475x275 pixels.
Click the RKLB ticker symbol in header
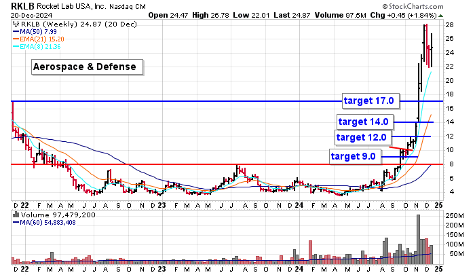coord(22,6)
